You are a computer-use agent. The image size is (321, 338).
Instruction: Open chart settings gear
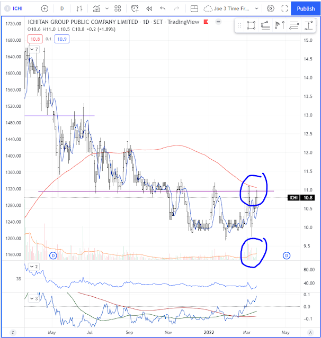point(271,8)
